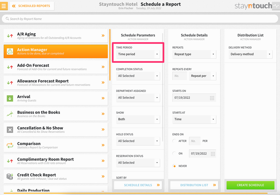Open the Time Period dropdown
Viewport: 280px width, 195px height.
[x=138, y=54]
